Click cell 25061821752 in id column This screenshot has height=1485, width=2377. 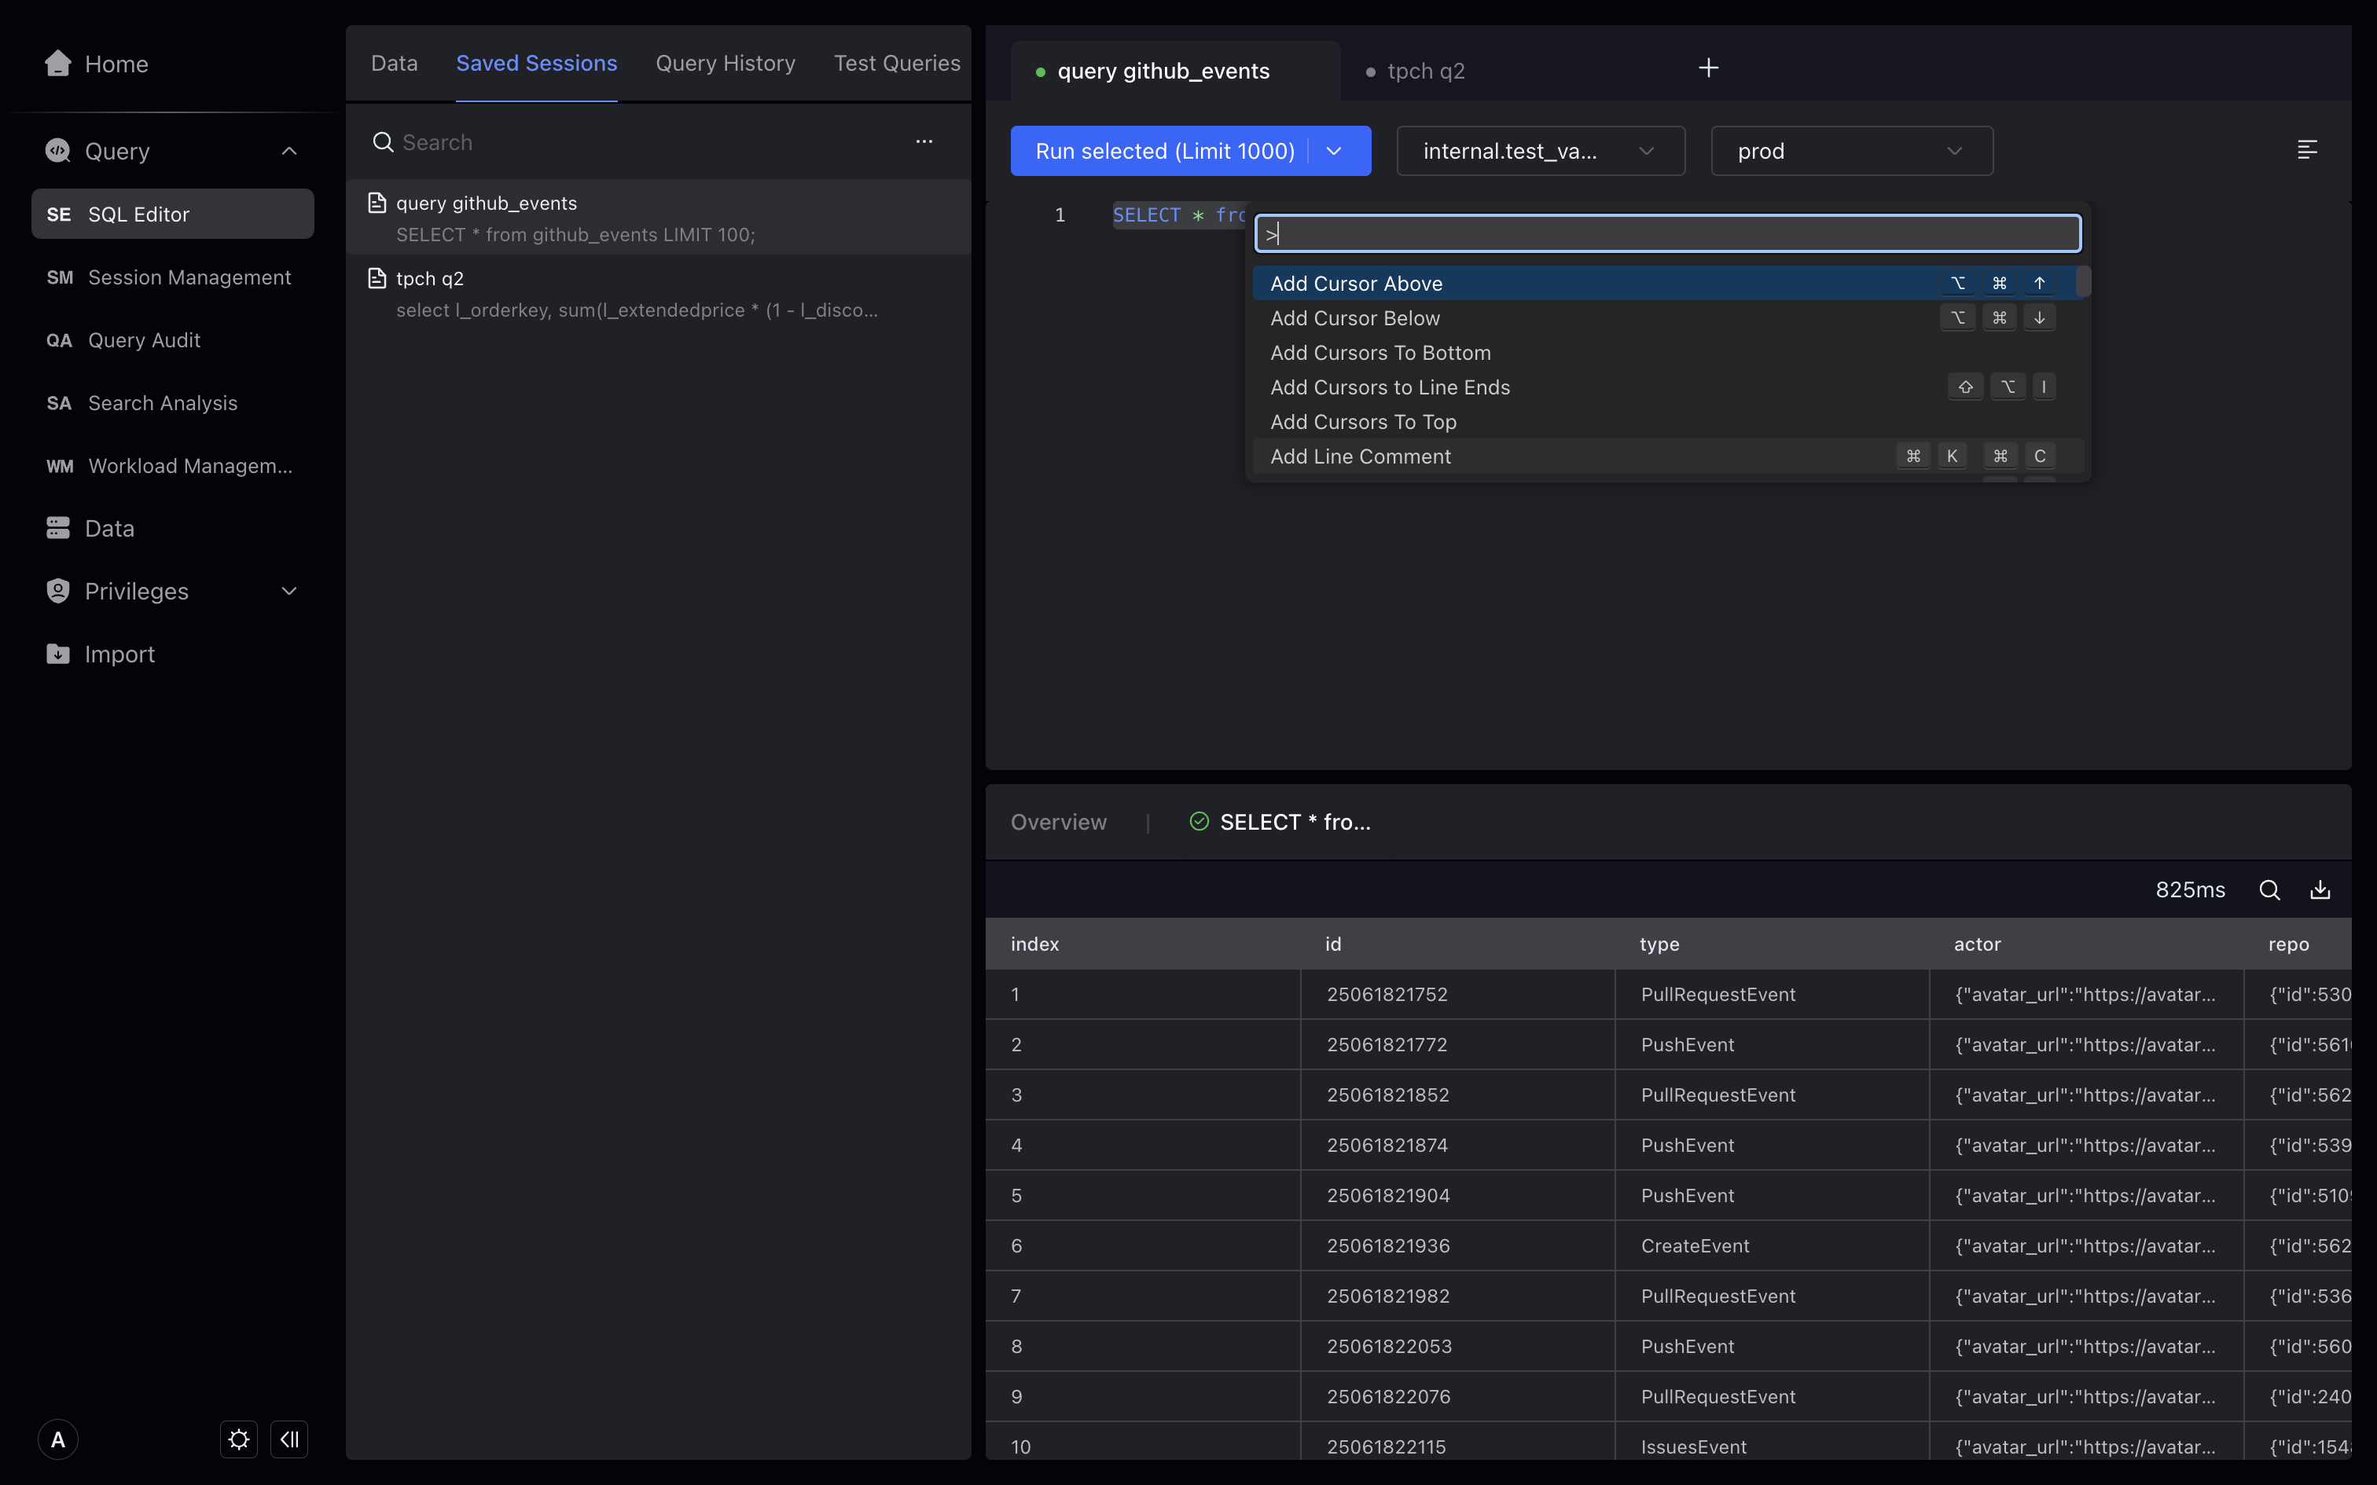coord(1457,994)
